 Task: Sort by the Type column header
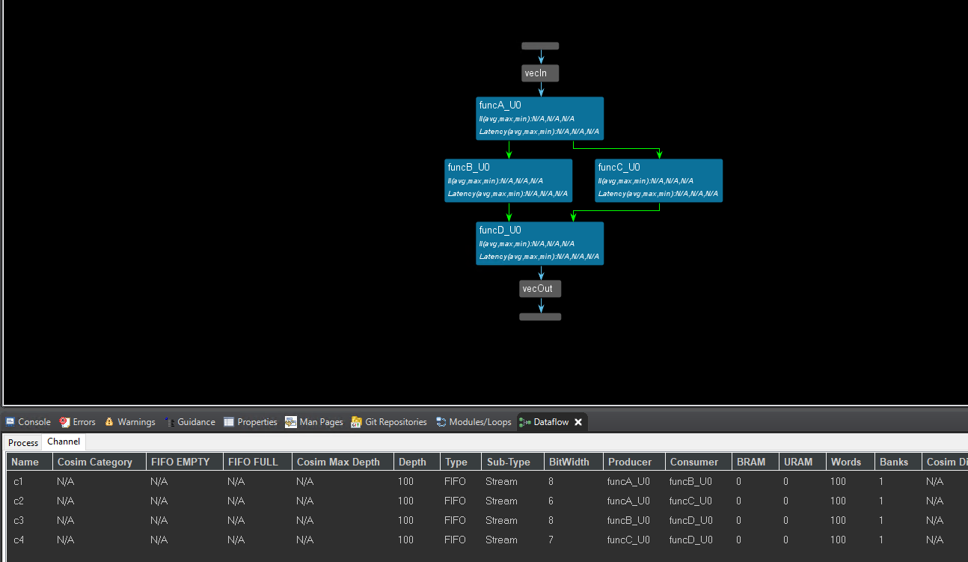tap(461, 462)
